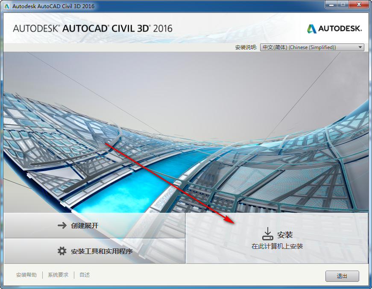Image resolution: width=372 pixels, height=289 pixels.
Task: Click the AutoCAD title bar app icon
Action: point(7,6)
